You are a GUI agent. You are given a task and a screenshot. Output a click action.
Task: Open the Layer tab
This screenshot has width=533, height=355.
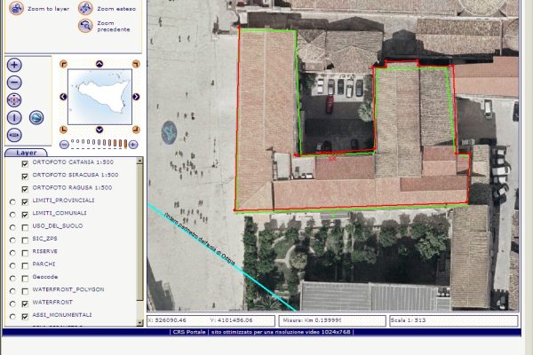tap(27, 153)
